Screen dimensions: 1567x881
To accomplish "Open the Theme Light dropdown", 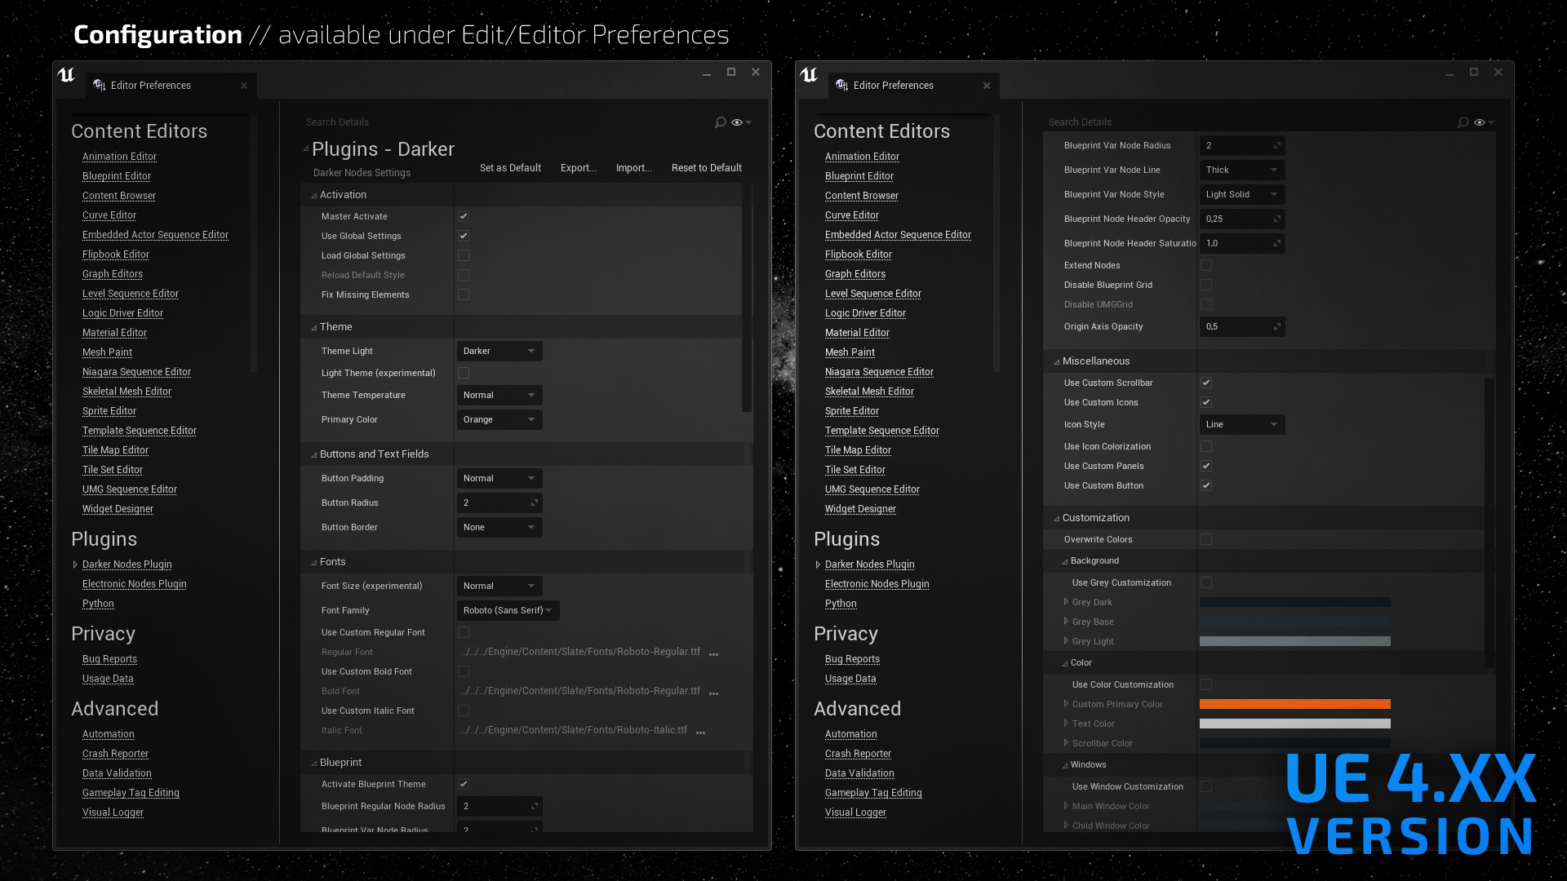I will tap(499, 351).
